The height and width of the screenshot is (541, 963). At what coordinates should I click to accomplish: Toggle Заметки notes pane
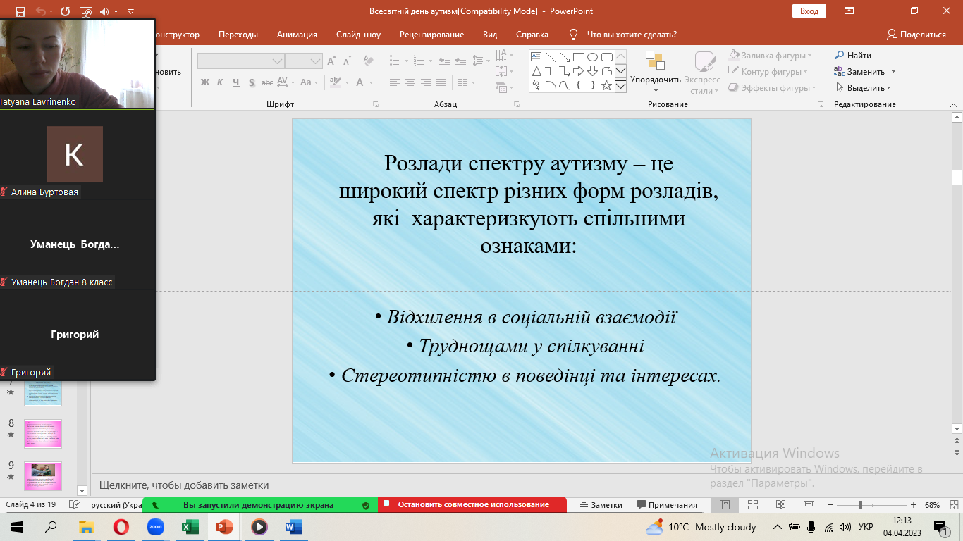[x=601, y=505]
